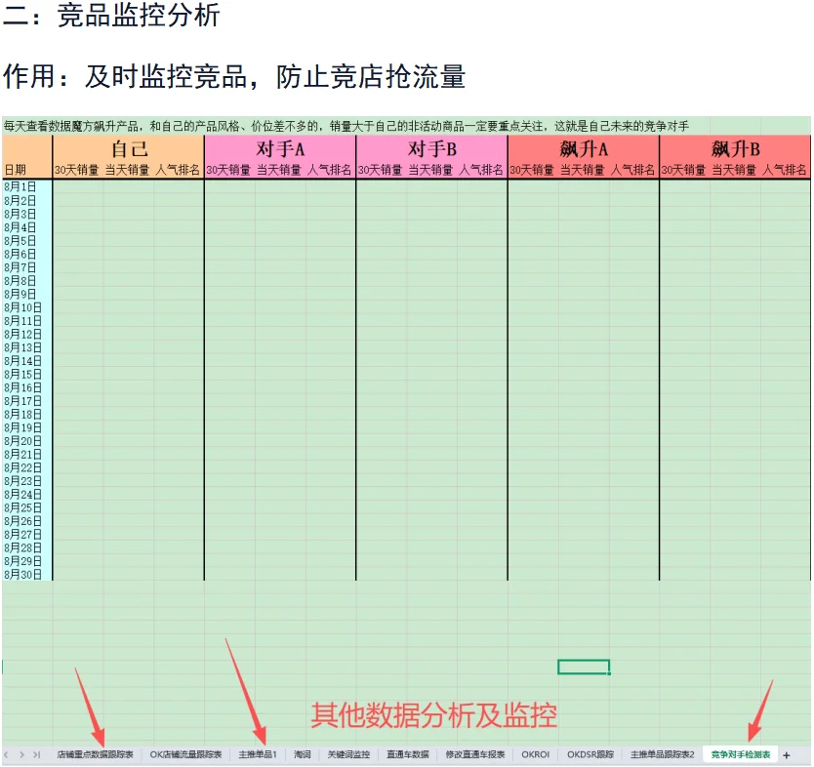
Task: Select the 8月29日 date cell
Action: coord(27,561)
